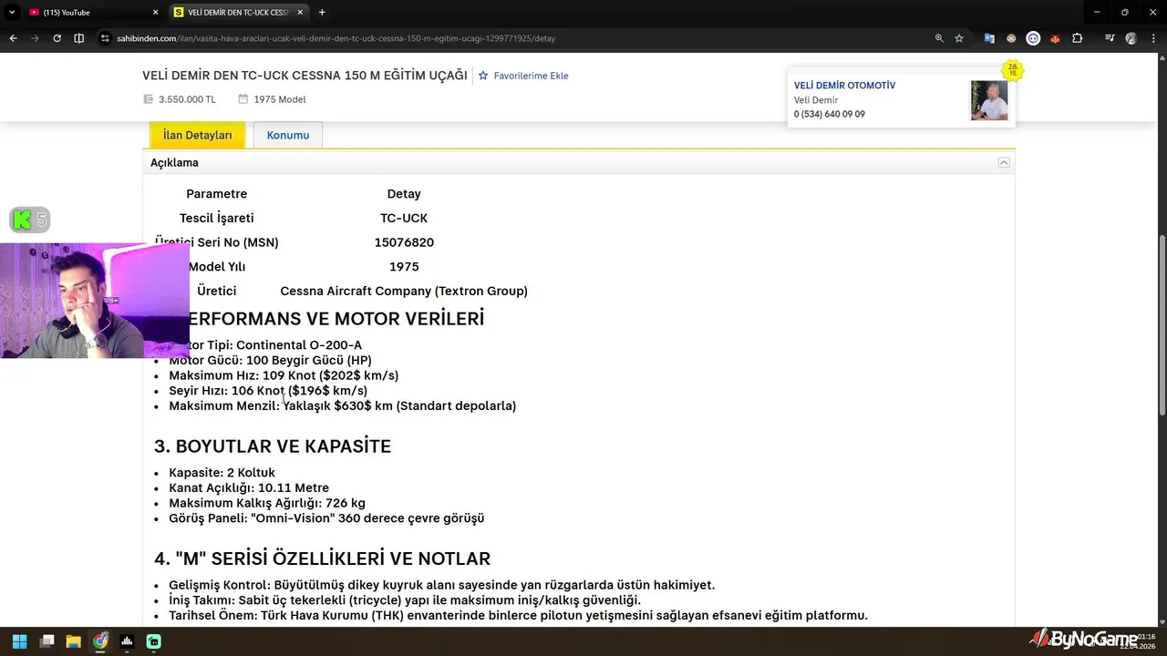Click the webcam overlay video

[x=95, y=300]
